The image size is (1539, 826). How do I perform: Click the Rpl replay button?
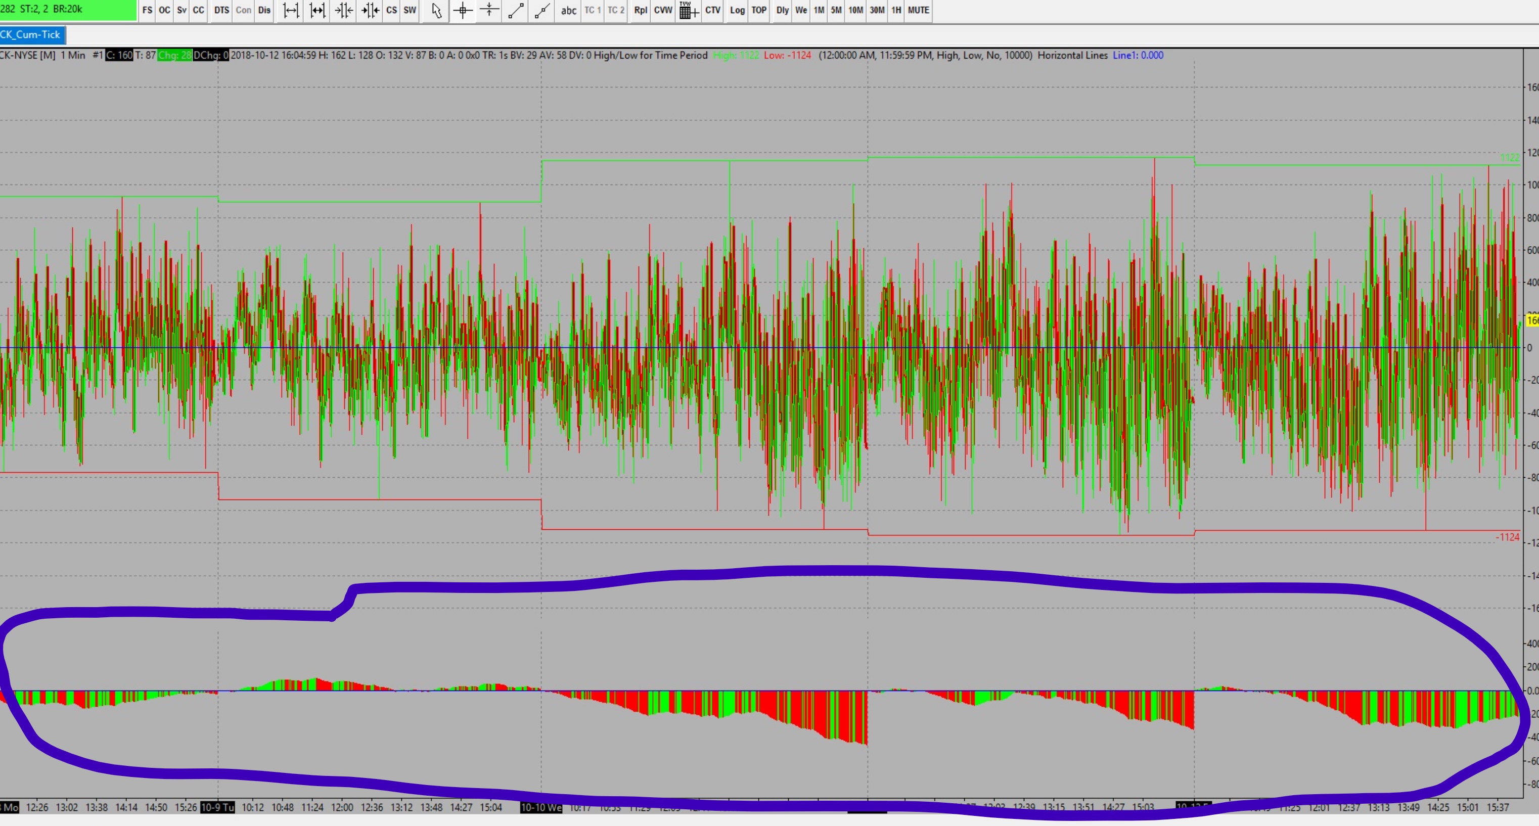[x=640, y=10]
